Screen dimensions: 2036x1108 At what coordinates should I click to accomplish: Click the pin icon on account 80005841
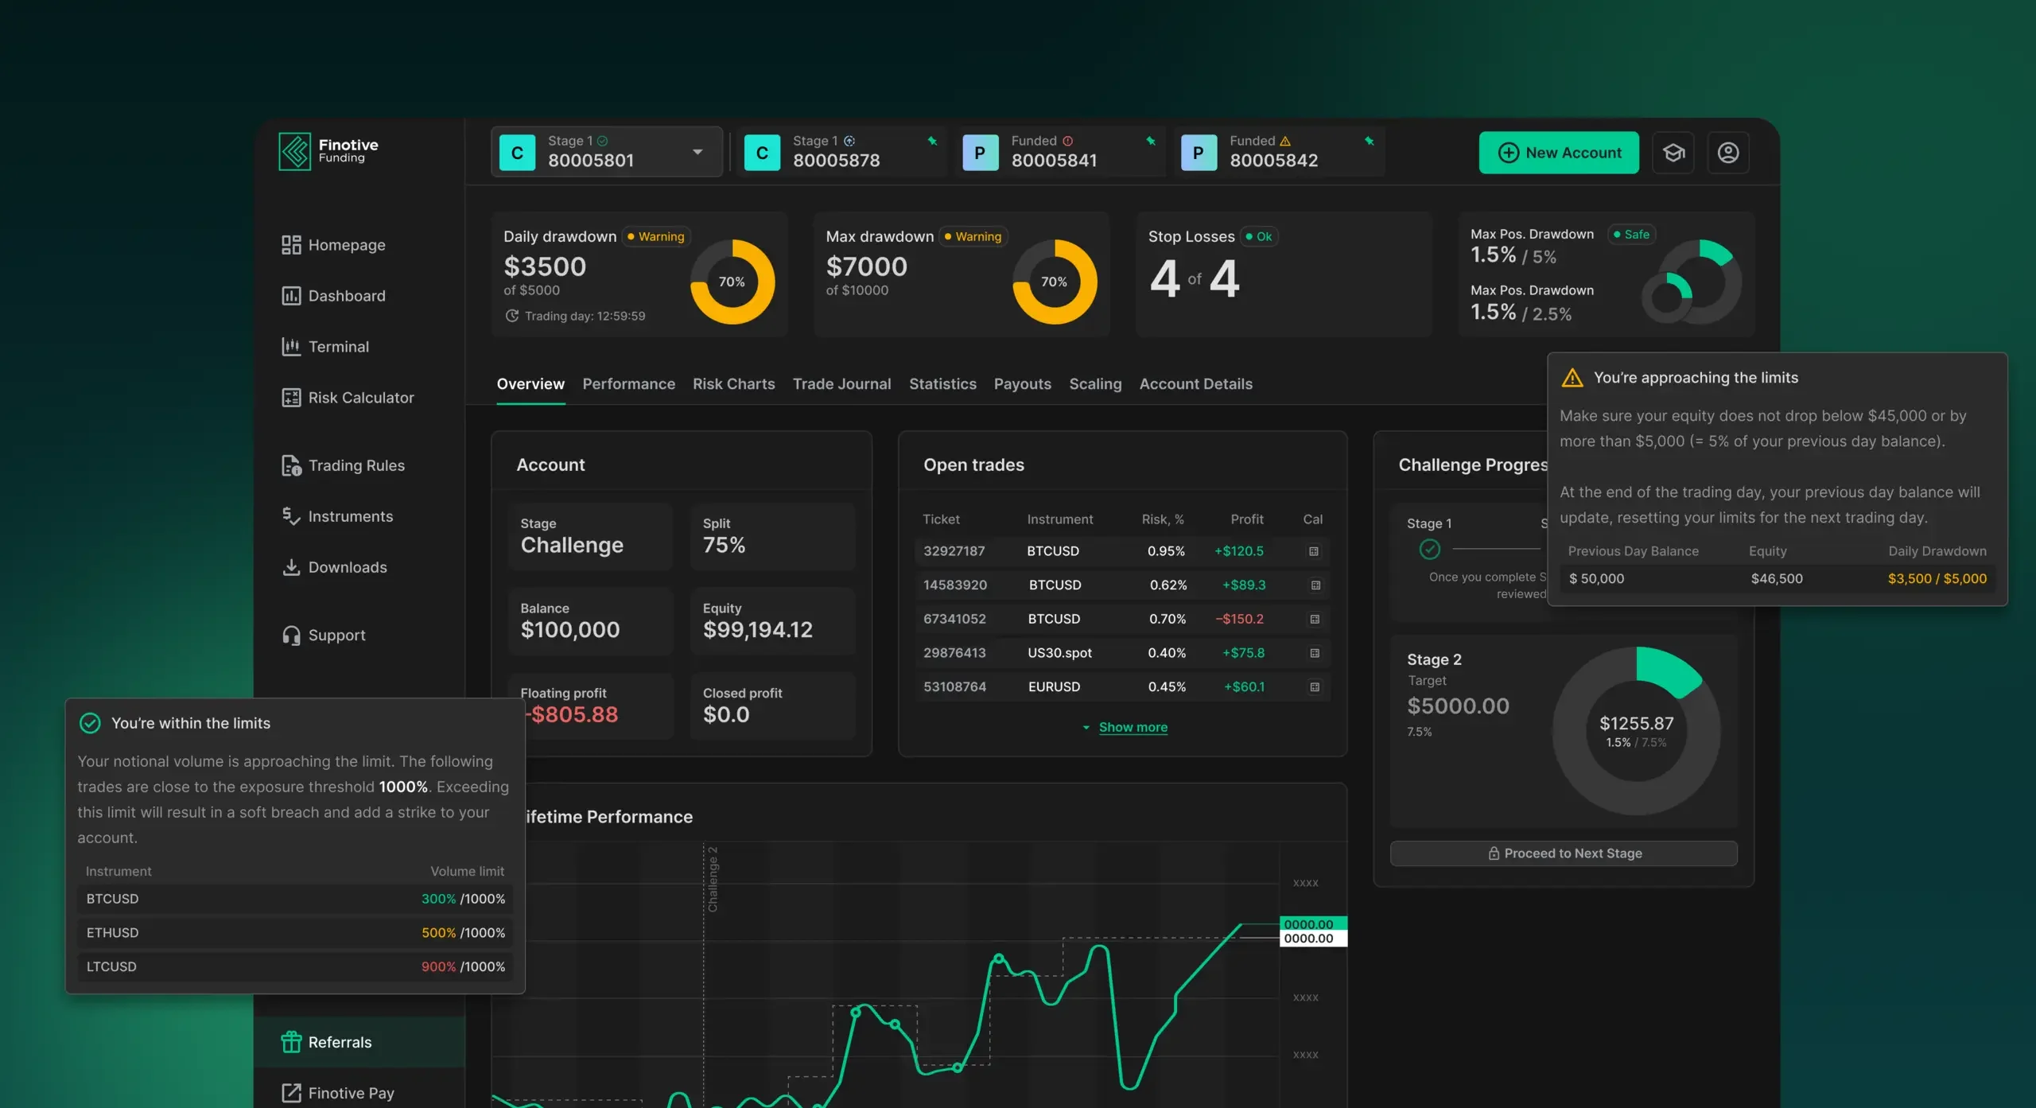pyautogui.click(x=1150, y=141)
